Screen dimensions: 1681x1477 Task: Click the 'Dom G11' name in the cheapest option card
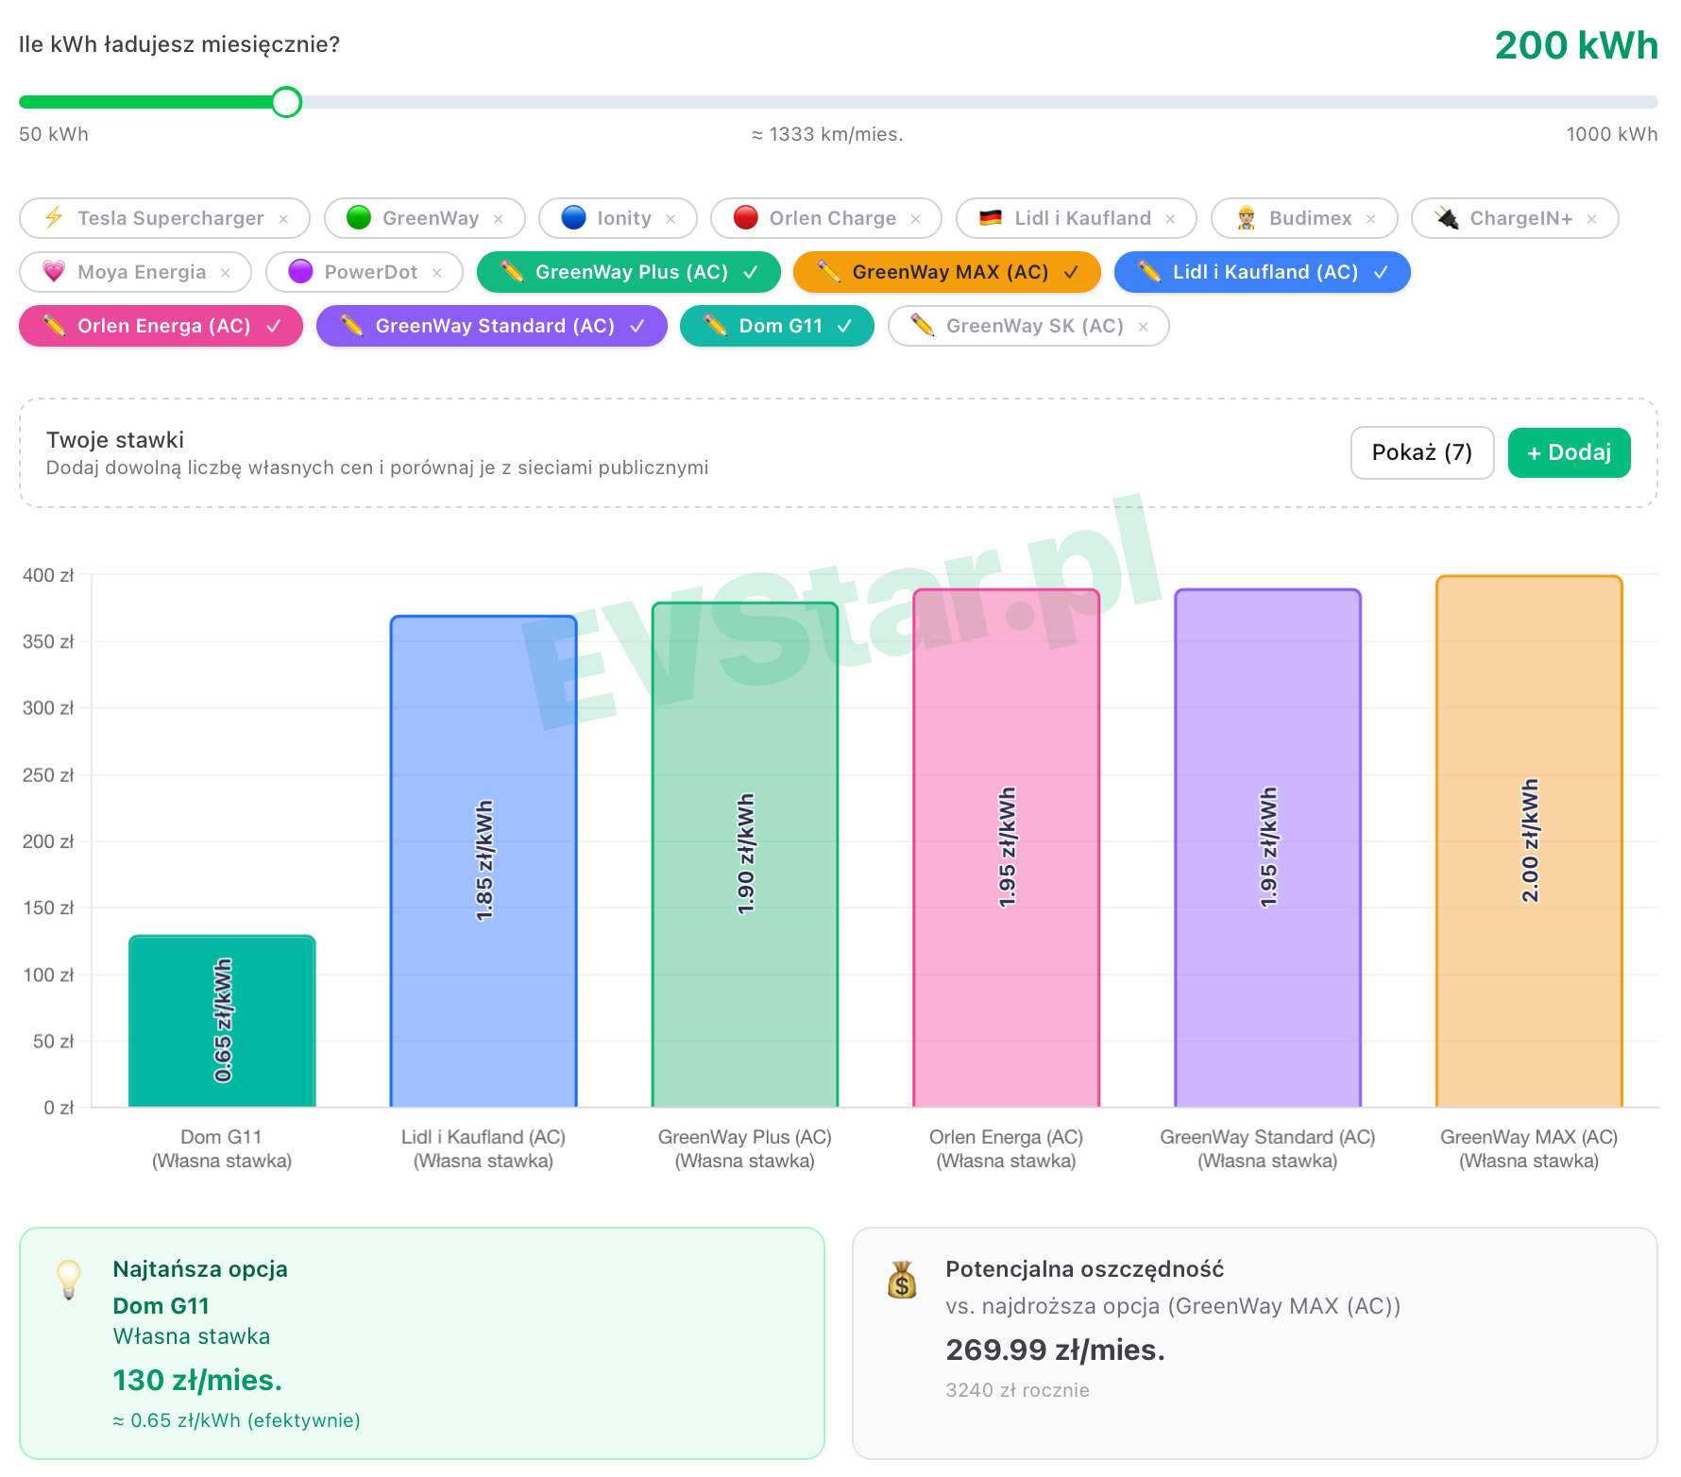tap(161, 1306)
